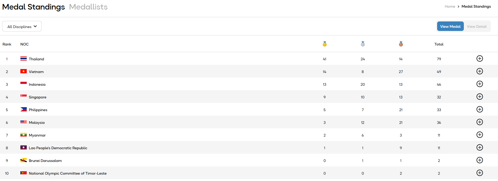Viewport: 498px width, 181px height.
Task: Click the gold medal column icon
Action: click(x=325, y=44)
